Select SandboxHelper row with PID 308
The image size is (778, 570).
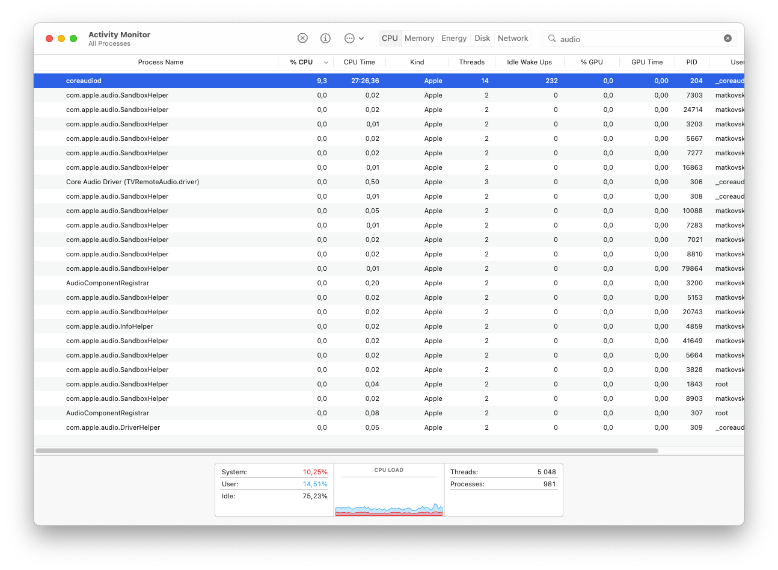[389, 196]
